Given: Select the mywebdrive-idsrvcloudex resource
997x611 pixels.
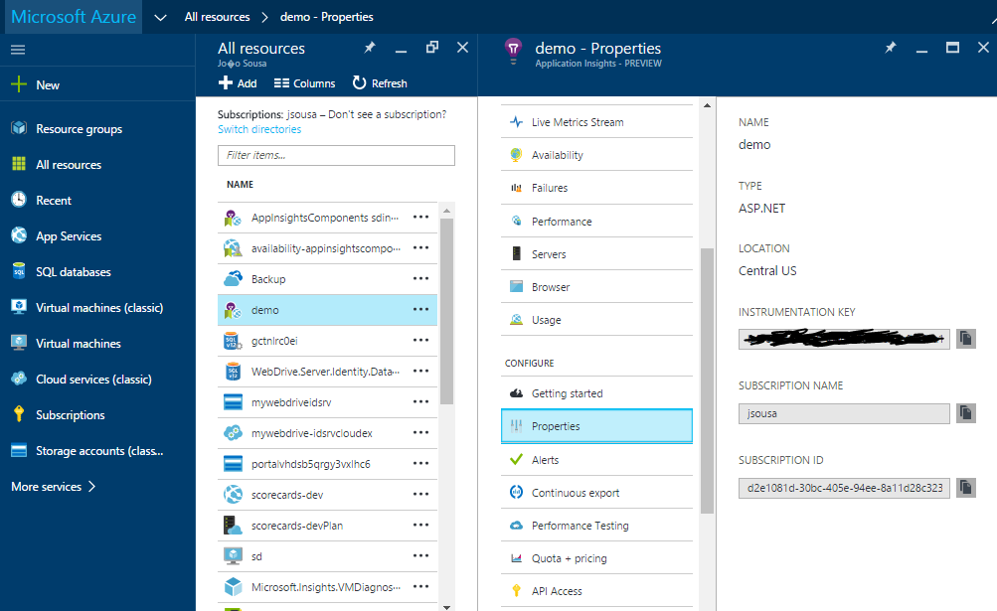Looking at the screenshot, I should (327, 433).
